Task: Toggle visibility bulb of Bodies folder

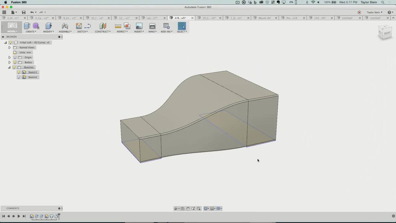Action: 15,62
